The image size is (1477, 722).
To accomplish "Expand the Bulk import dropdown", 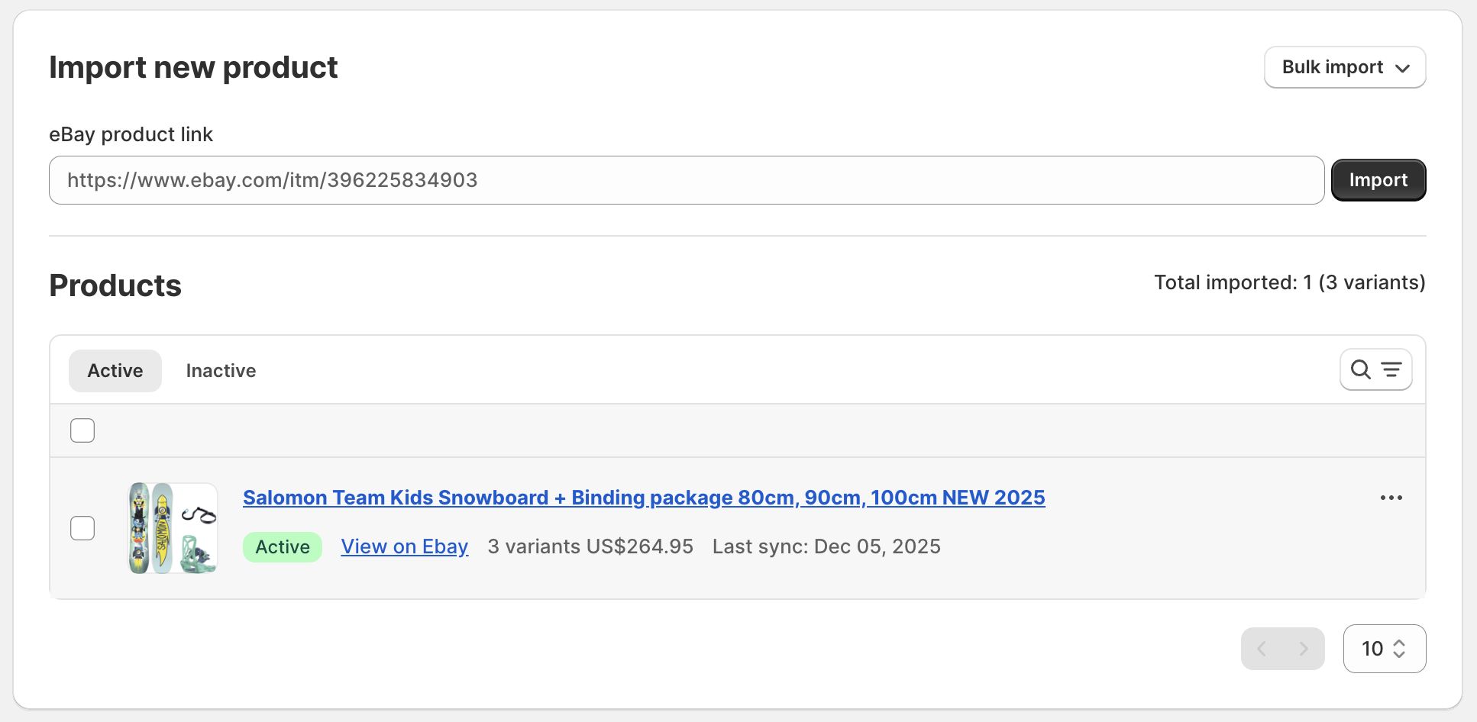I will (x=1344, y=67).
